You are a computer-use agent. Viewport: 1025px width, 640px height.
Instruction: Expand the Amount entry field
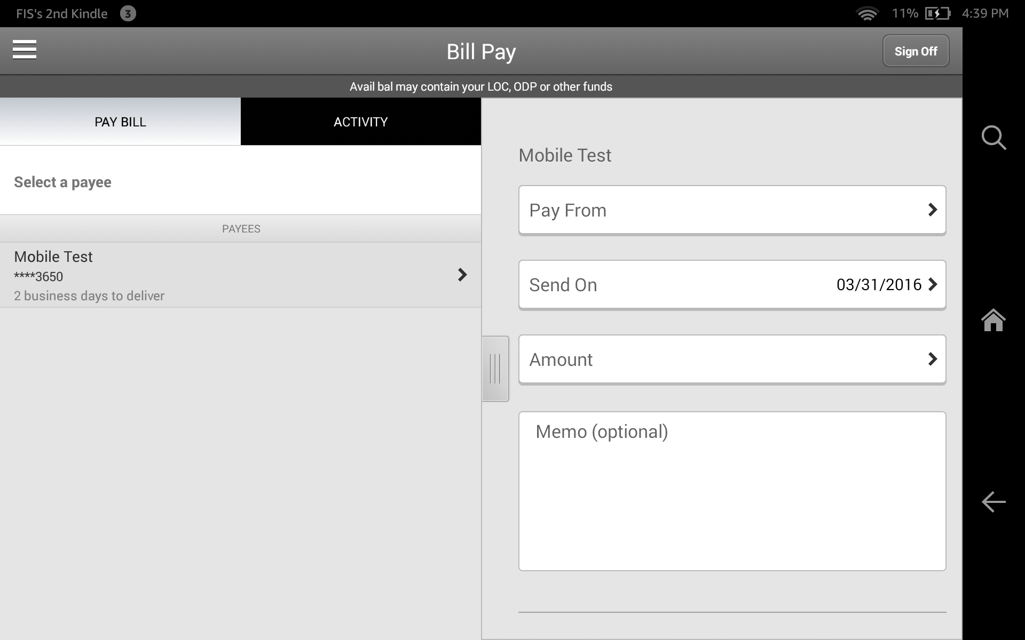(x=731, y=359)
